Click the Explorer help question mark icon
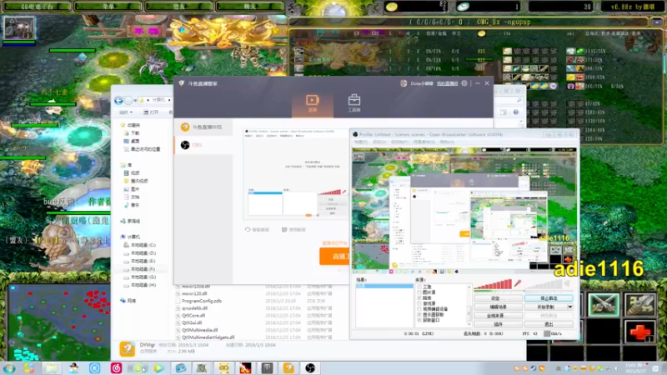The height and width of the screenshot is (375, 667). click(515, 112)
